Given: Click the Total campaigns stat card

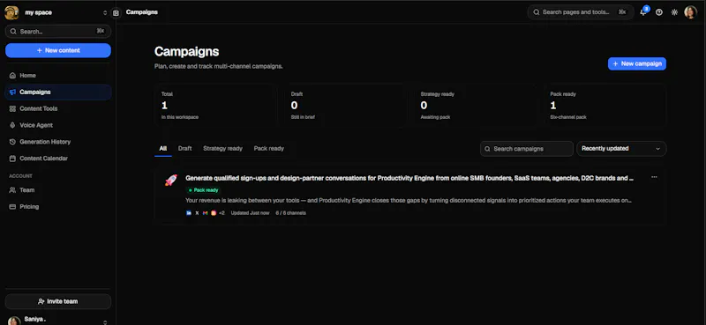Looking at the screenshot, I should click(x=215, y=106).
